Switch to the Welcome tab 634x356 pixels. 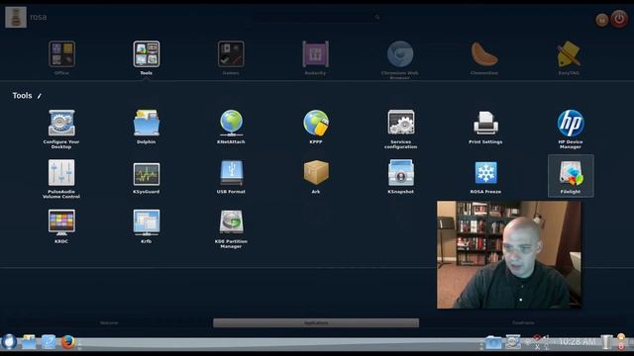(x=109, y=323)
